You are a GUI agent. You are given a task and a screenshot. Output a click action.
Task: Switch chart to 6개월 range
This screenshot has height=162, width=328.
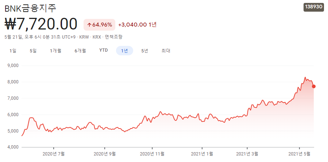pyautogui.click(x=80, y=51)
